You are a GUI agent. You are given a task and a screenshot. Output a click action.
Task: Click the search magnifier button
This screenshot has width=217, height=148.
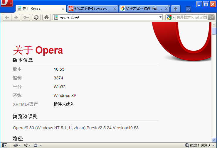[211, 17]
